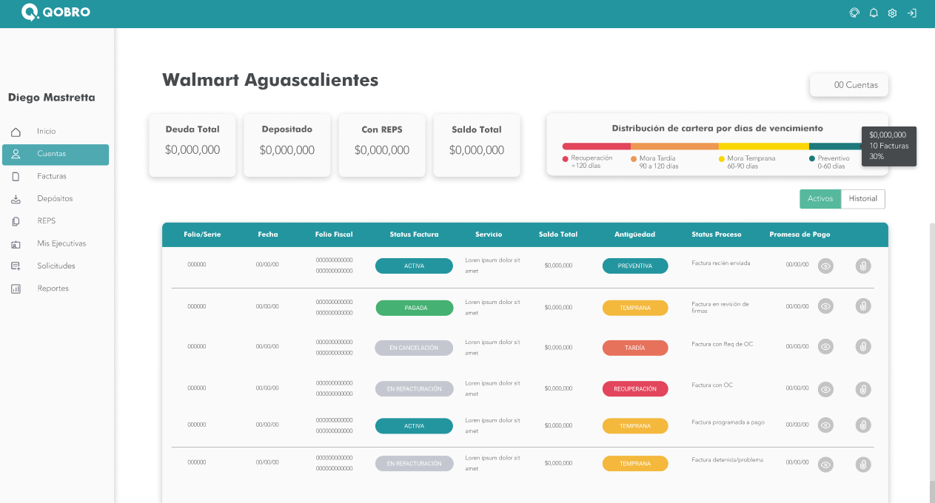Viewport: 935px width, 503px height.
Task: Click the EN CANCELACIÓN status badge
Action: coord(414,348)
